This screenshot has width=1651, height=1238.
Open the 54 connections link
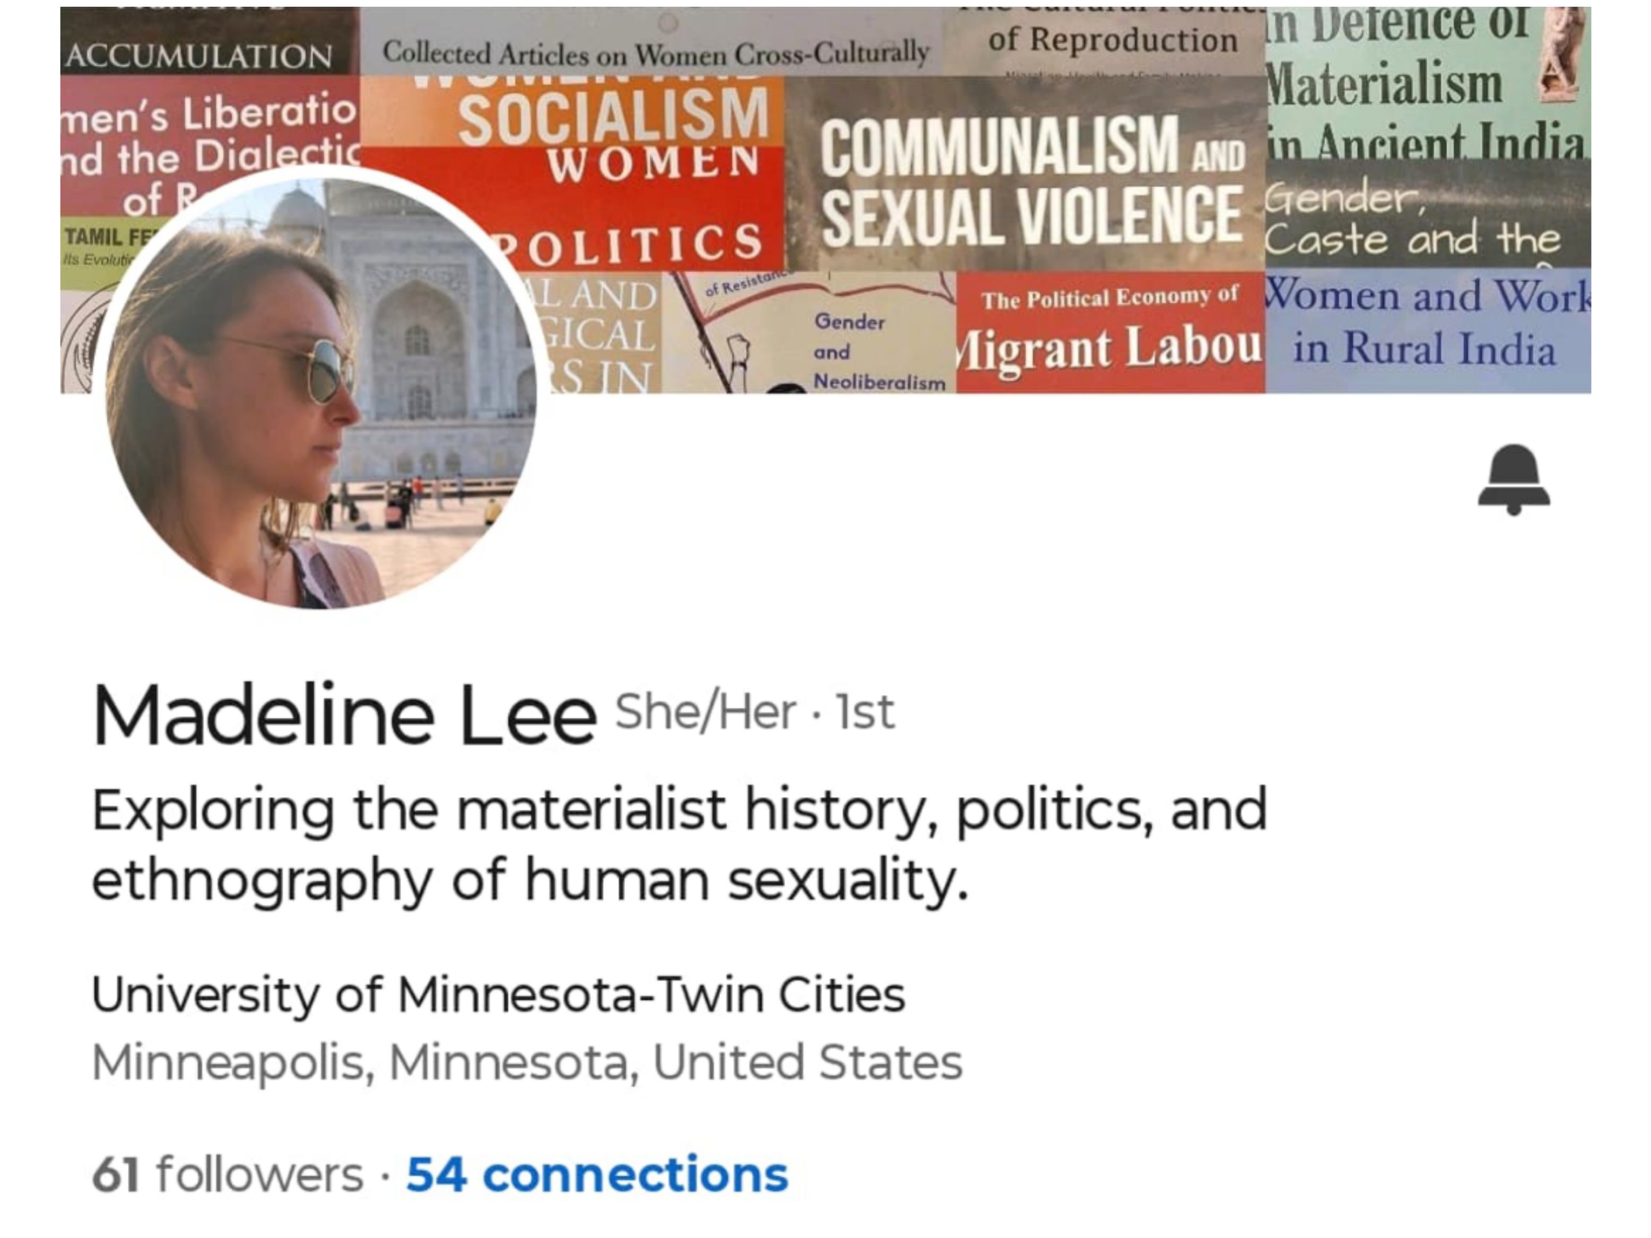click(x=596, y=1174)
